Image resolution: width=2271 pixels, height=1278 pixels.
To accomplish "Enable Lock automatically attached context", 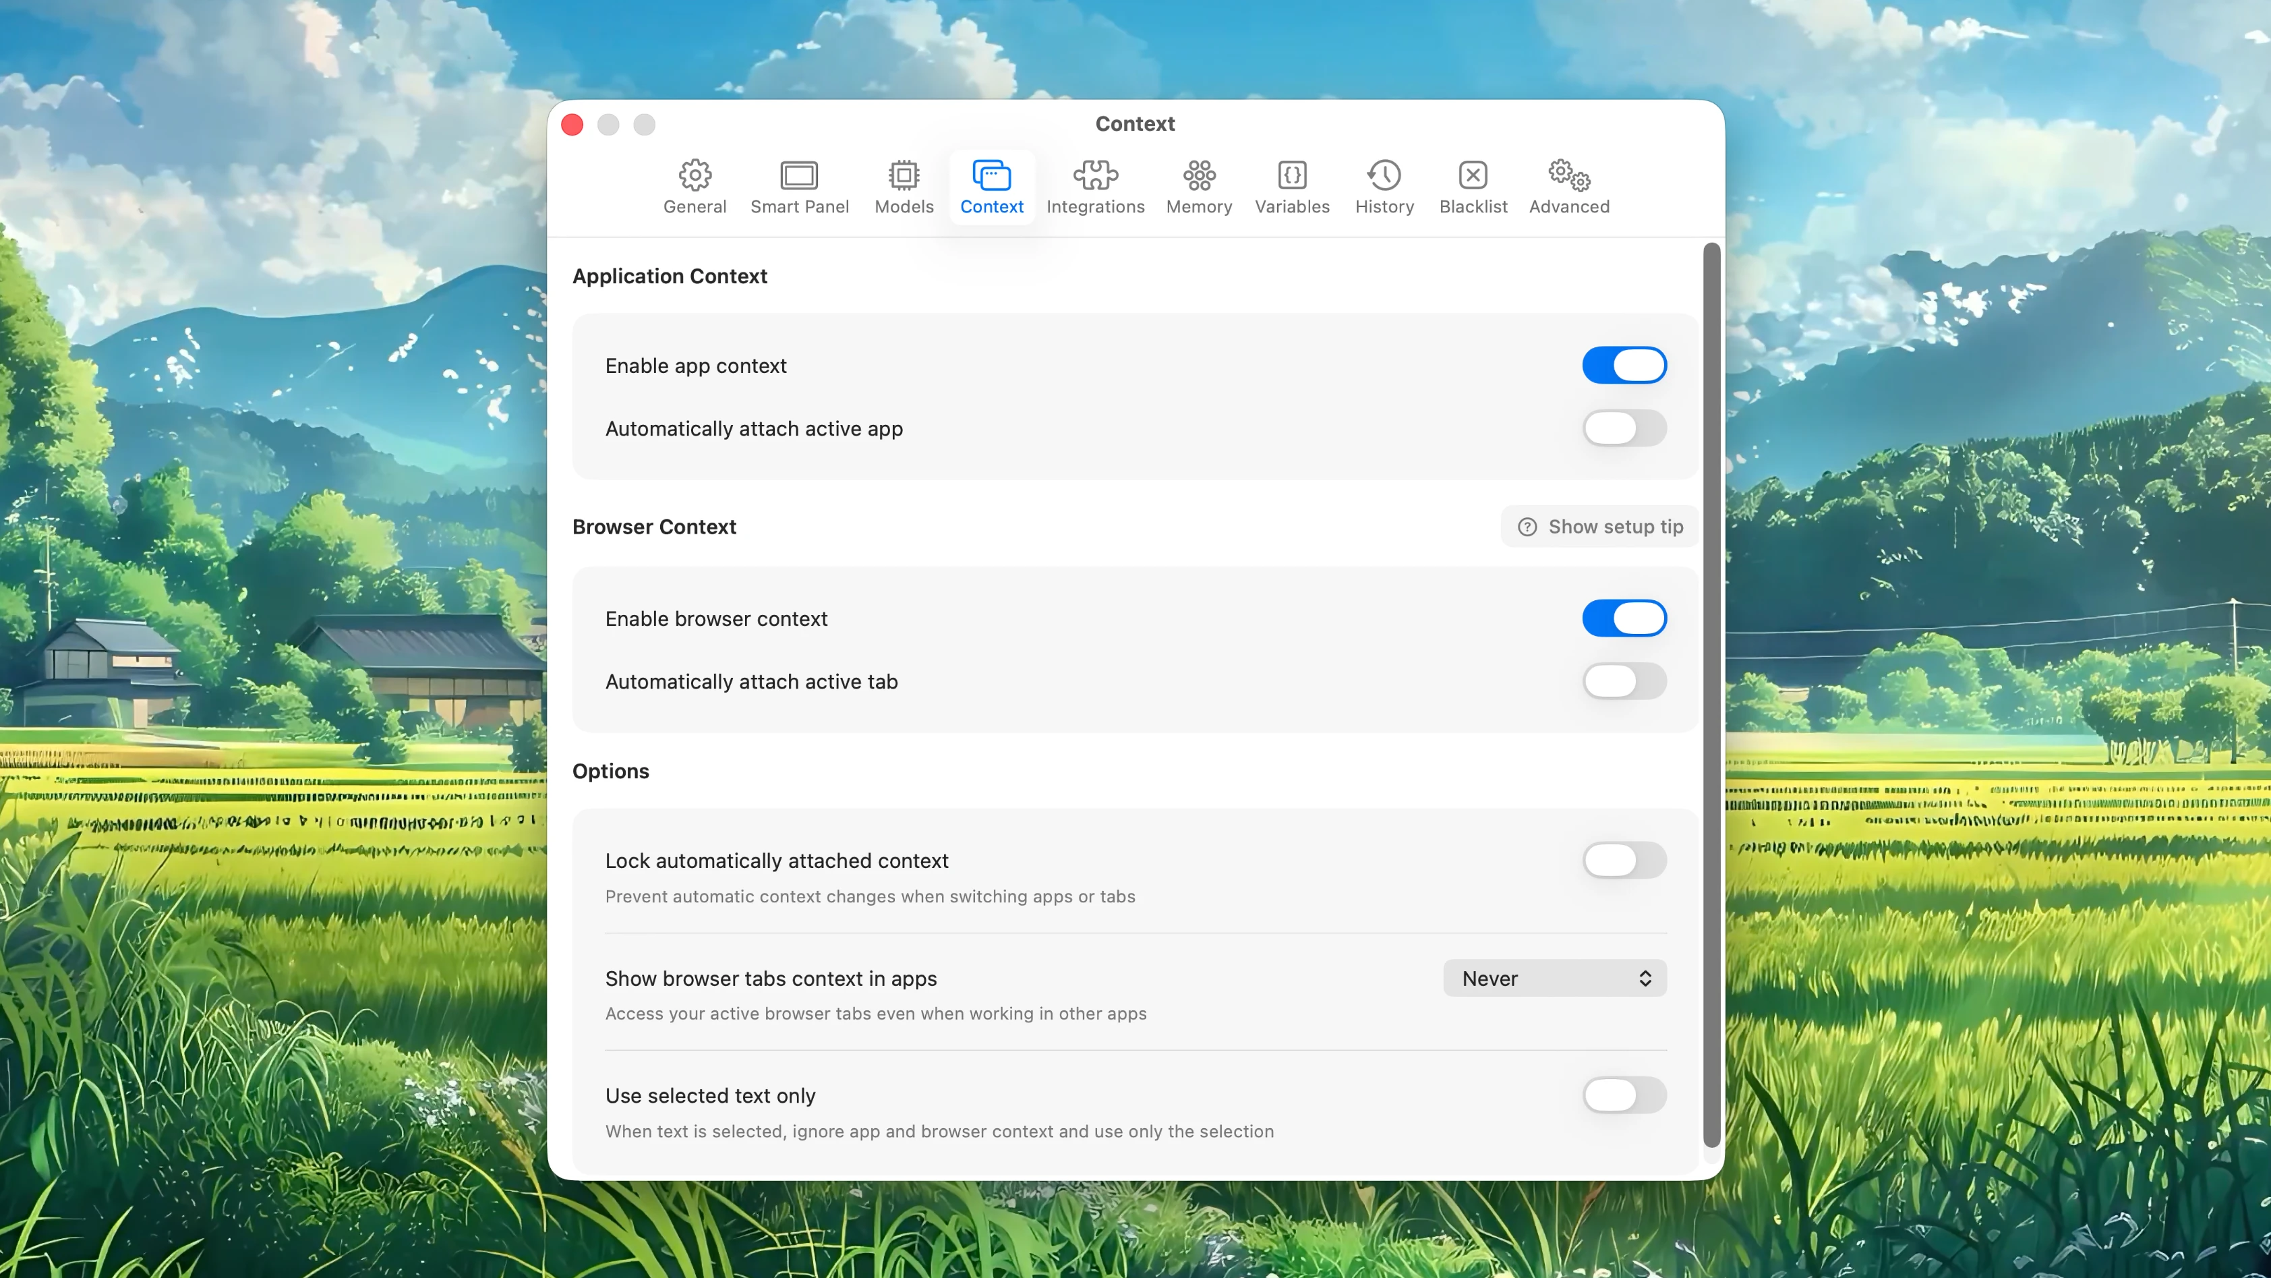I will (1623, 861).
